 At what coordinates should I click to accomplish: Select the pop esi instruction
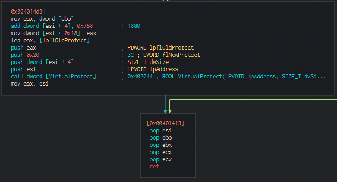point(160,131)
